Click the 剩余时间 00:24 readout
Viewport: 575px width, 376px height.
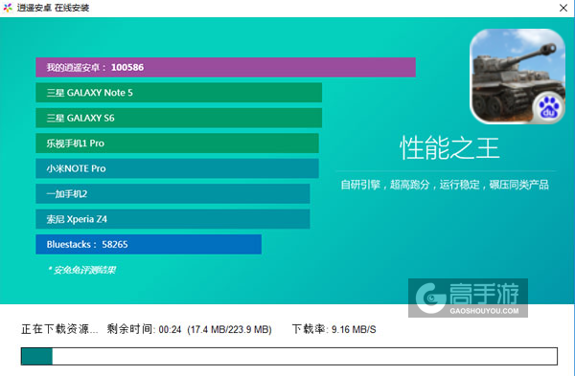pos(144,329)
